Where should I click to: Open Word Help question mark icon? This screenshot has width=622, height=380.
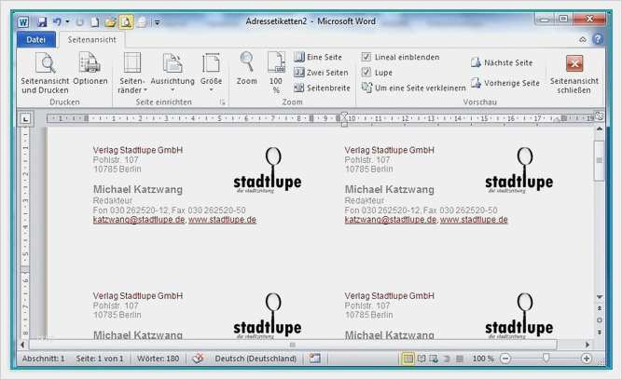coord(598,39)
